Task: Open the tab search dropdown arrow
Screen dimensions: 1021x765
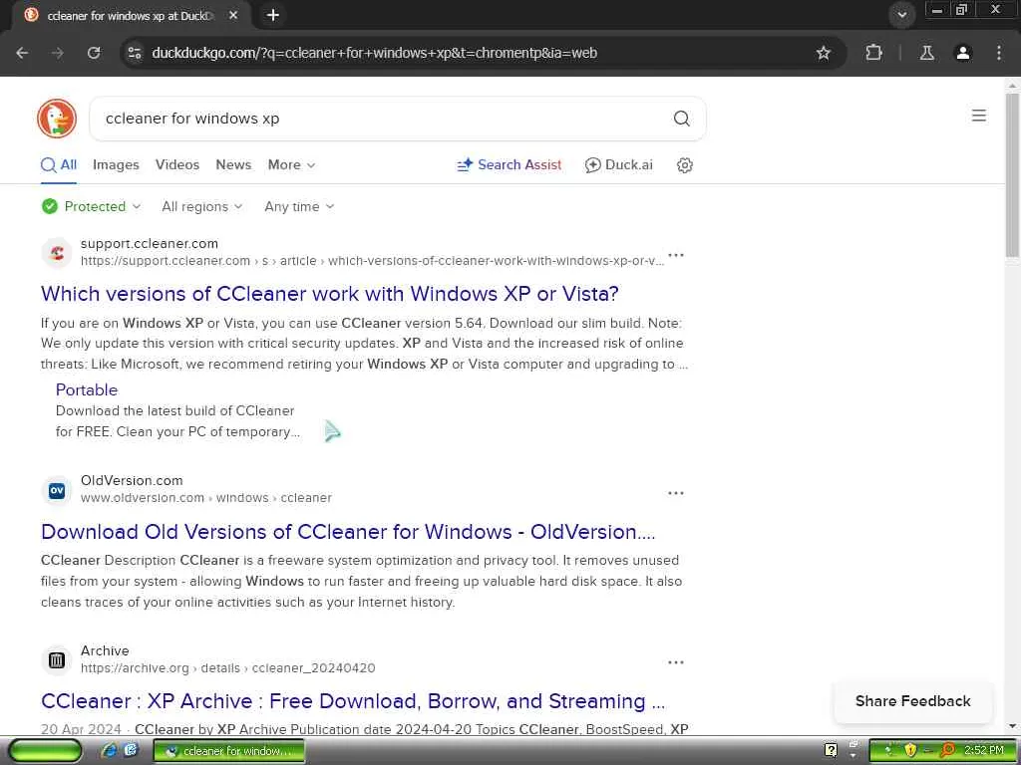Action: pos(901,15)
